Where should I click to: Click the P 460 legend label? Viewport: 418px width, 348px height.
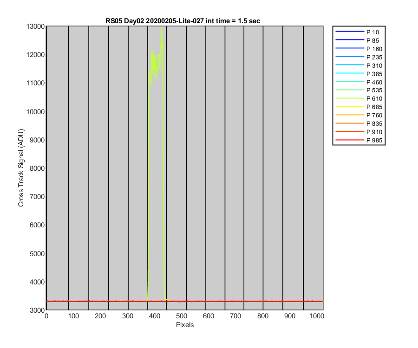pyautogui.click(x=374, y=82)
